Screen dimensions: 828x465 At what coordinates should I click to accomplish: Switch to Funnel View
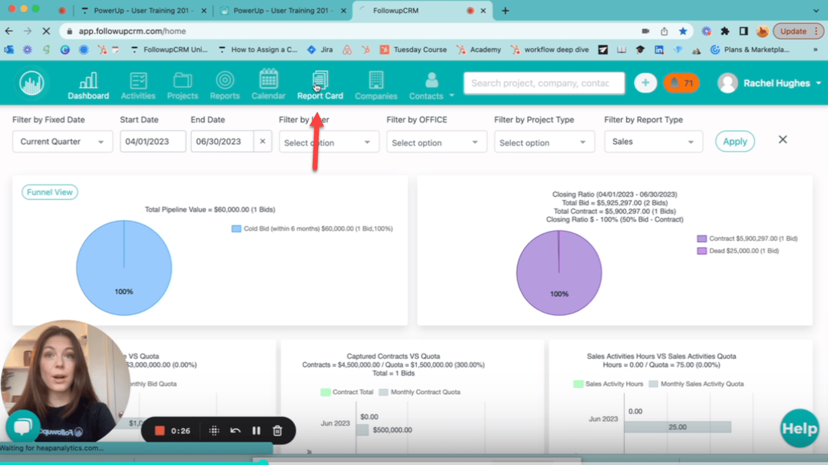click(50, 192)
